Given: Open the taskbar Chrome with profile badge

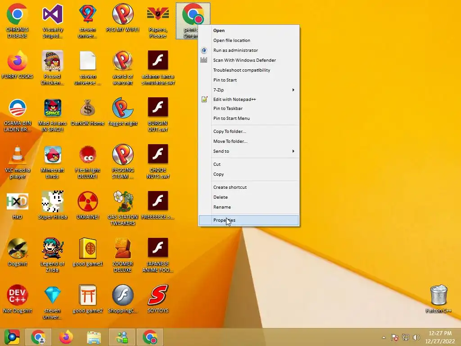Looking at the screenshot, I should click(x=38, y=337).
